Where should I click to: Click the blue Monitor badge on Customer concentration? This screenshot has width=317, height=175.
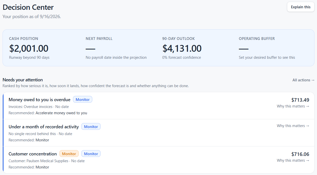coord(91,154)
